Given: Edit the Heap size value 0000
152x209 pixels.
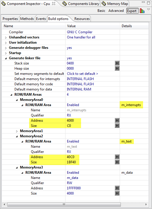Looking at the screenshot, I should [70, 69].
